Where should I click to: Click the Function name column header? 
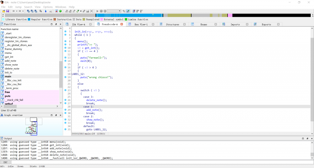tap(30, 29)
